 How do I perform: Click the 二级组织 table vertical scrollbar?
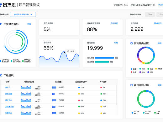[117, 95]
